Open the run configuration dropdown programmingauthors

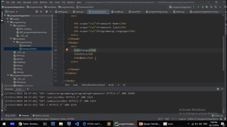coord(182,7)
